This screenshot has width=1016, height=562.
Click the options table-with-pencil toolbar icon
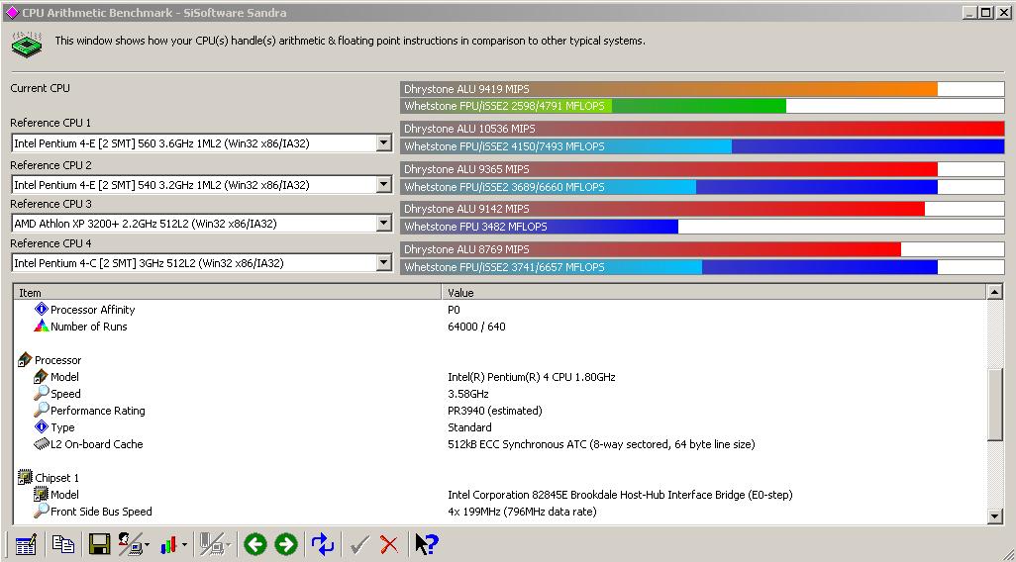pyautogui.click(x=26, y=544)
